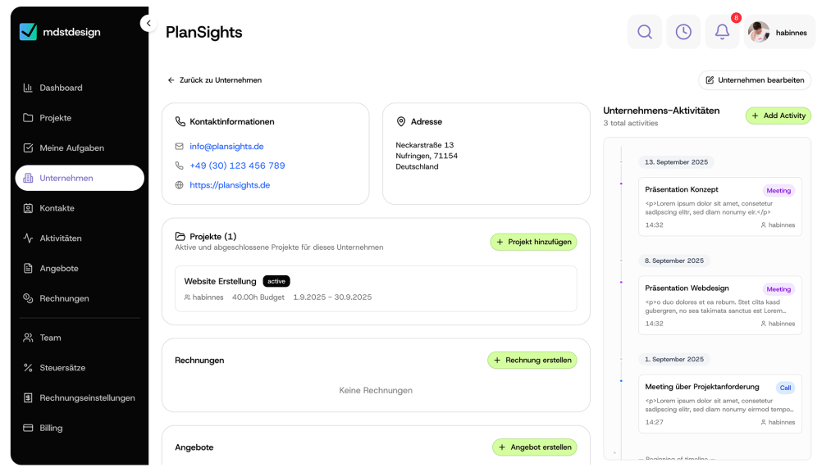840x472 pixels.
Task: Open the info@plansights.de email link
Action: [x=226, y=147]
